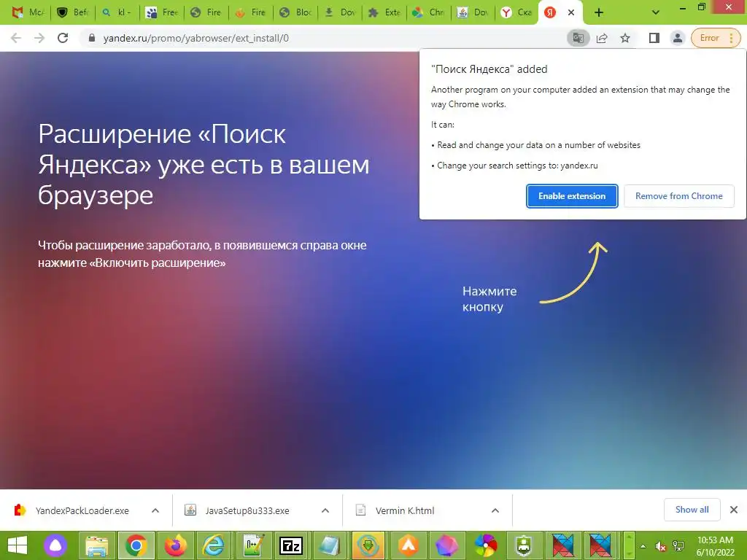Switch to the 'Exte' extensions tab
This screenshot has width=747, height=560.
tap(384, 12)
